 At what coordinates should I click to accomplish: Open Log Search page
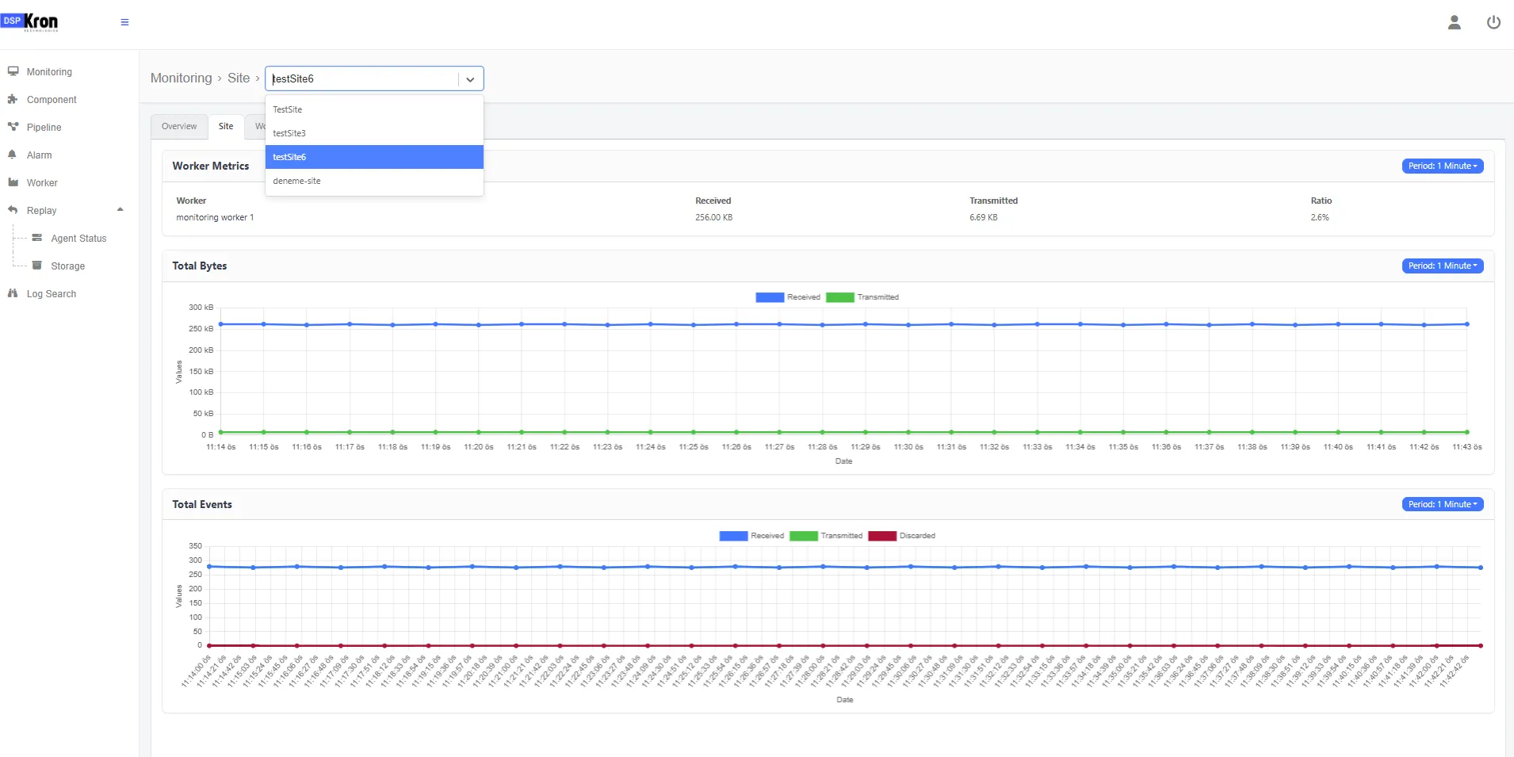(52, 294)
